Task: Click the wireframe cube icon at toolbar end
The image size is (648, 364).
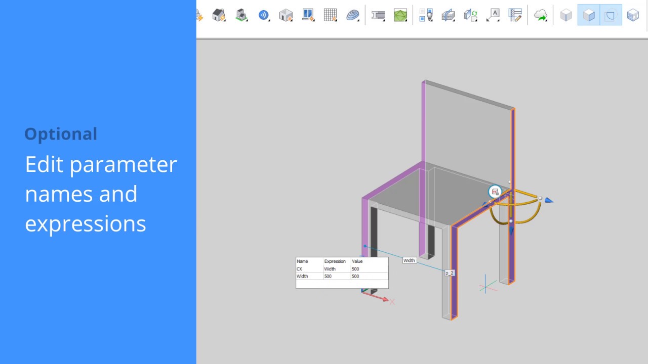Action: (x=633, y=15)
